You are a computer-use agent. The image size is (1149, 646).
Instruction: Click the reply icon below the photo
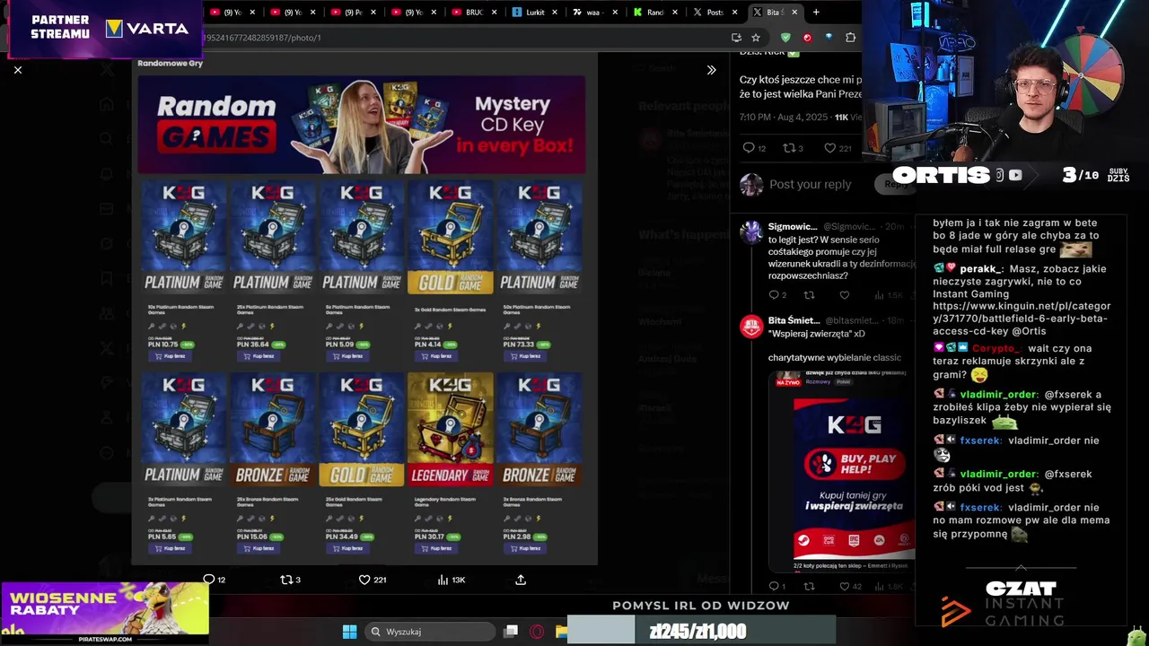(x=209, y=580)
